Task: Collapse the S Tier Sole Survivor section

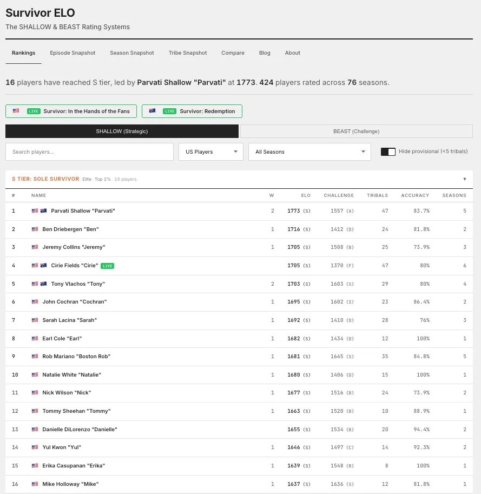Action: 464,179
